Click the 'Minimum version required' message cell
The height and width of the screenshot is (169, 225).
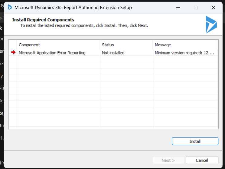[x=185, y=53]
